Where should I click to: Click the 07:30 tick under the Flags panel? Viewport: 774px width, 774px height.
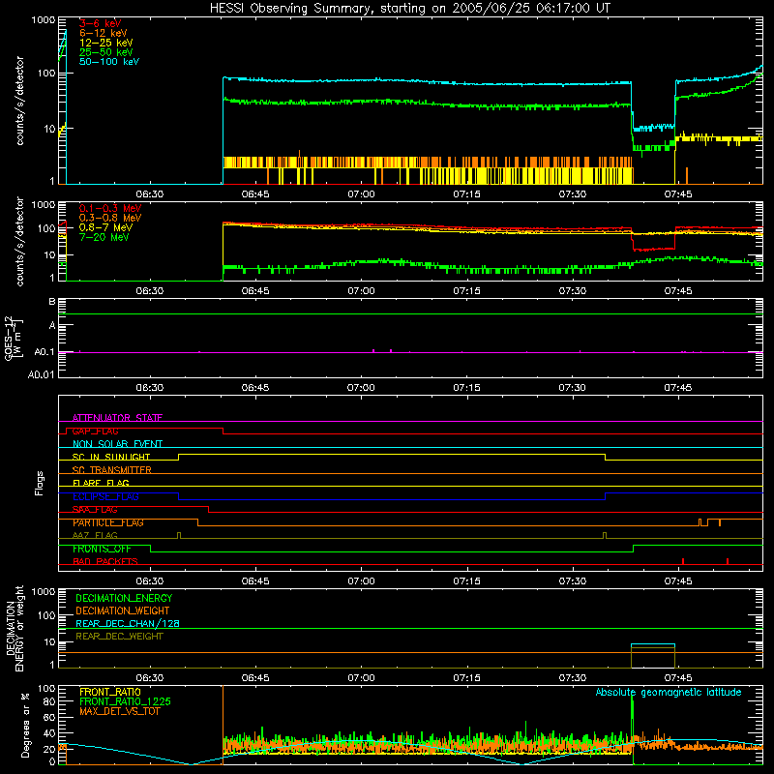[572, 581]
